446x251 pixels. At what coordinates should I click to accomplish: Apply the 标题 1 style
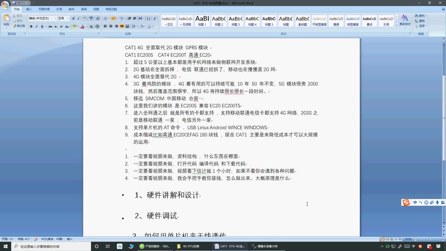(202, 21)
